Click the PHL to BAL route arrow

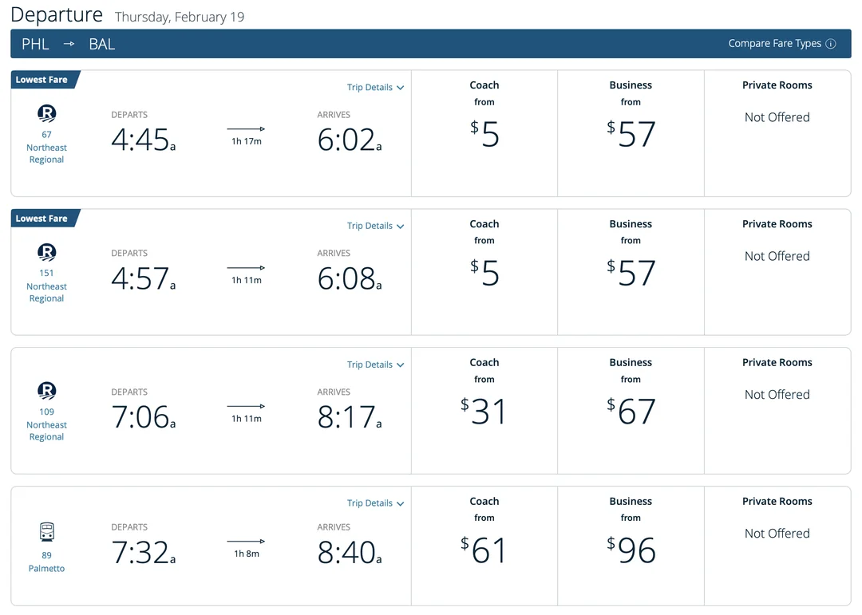click(x=69, y=44)
